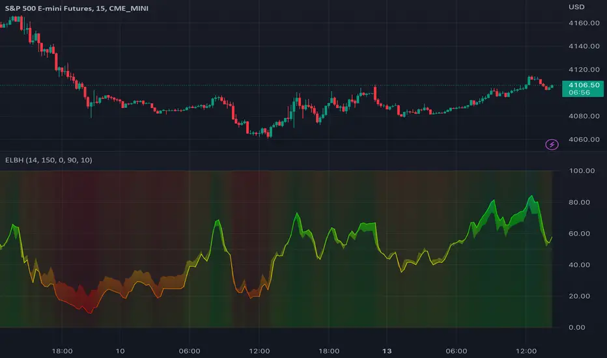Click the 60.00 indicator scale label
The width and height of the screenshot is (607, 358).
coord(579,234)
